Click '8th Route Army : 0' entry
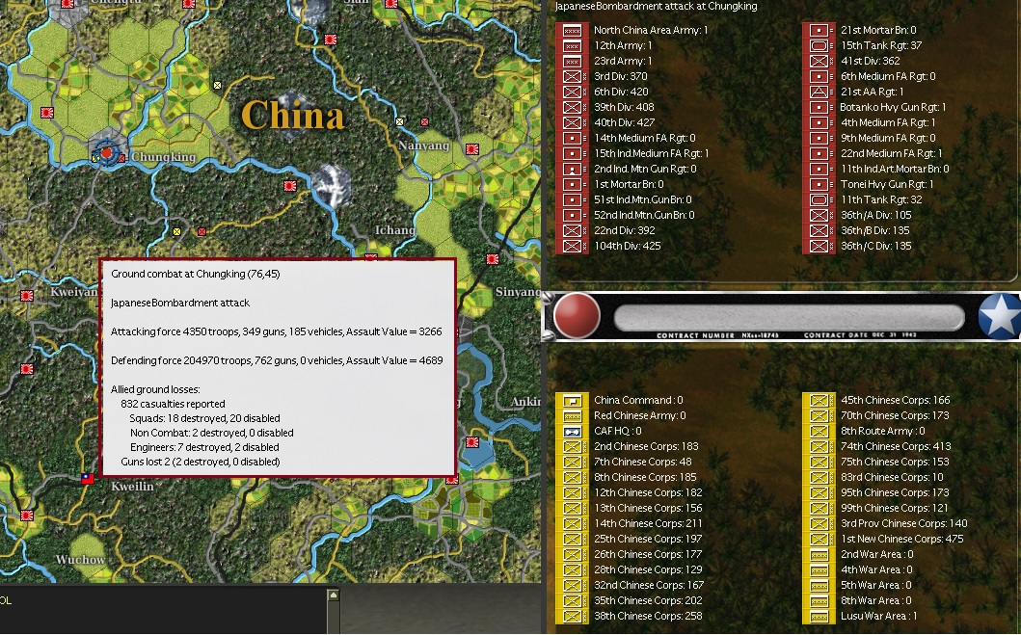 click(883, 431)
